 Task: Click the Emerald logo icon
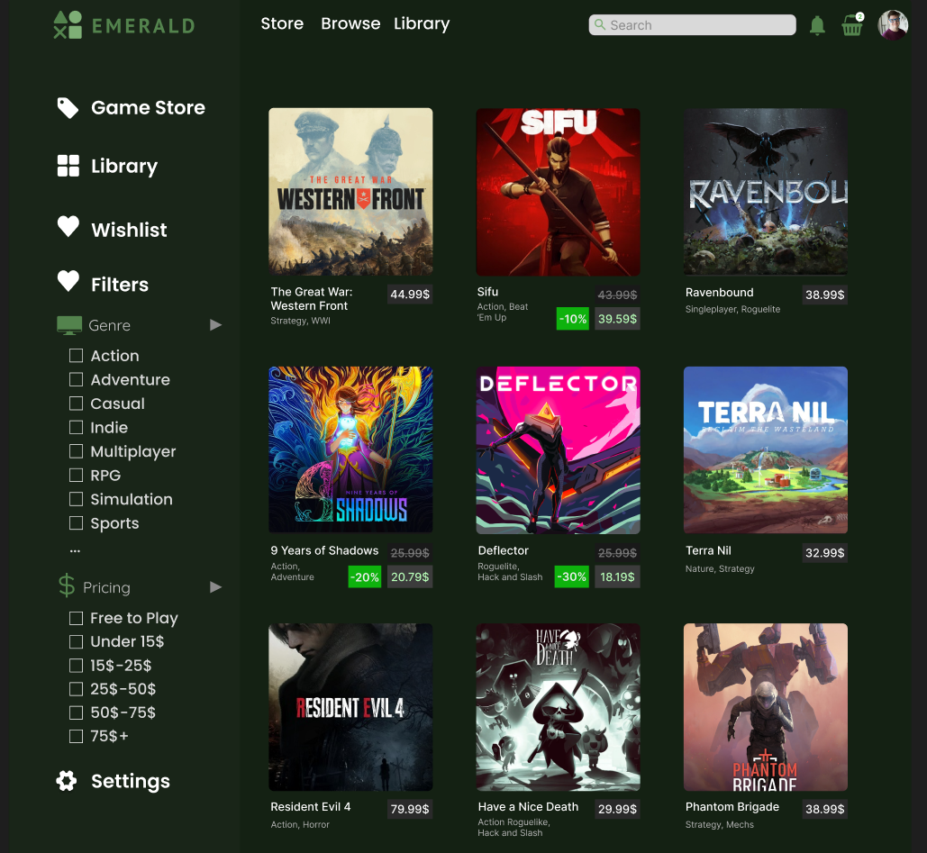68,25
